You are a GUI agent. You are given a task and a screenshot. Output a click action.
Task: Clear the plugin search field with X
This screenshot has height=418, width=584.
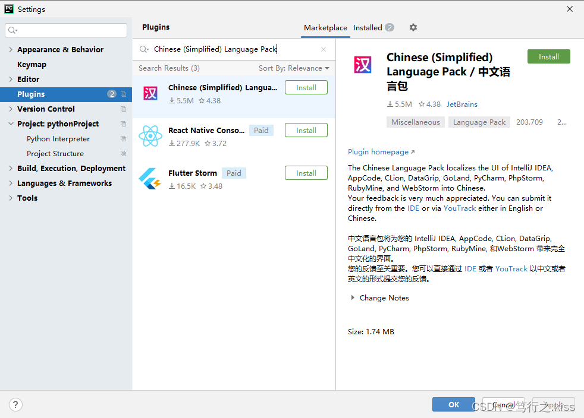[324, 49]
